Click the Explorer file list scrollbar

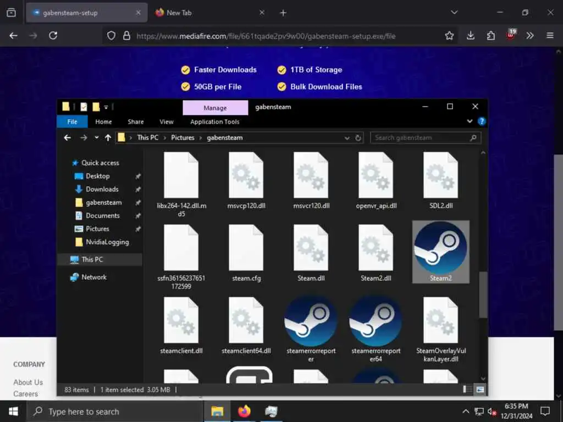(x=483, y=295)
